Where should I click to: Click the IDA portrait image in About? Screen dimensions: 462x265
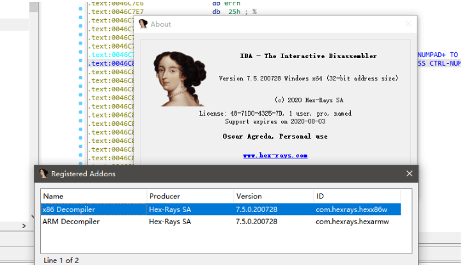pyautogui.click(x=180, y=79)
